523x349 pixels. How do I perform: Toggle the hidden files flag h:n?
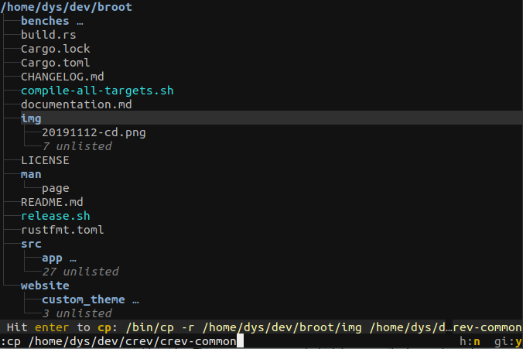pyautogui.click(x=470, y=341)
